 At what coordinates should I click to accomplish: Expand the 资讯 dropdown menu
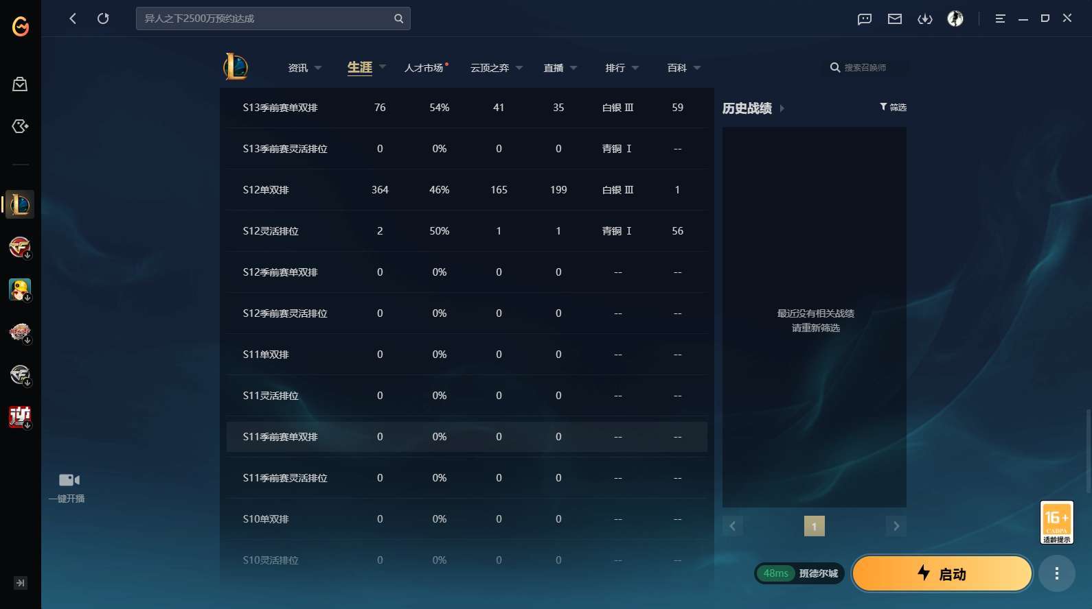coord(318,68)
